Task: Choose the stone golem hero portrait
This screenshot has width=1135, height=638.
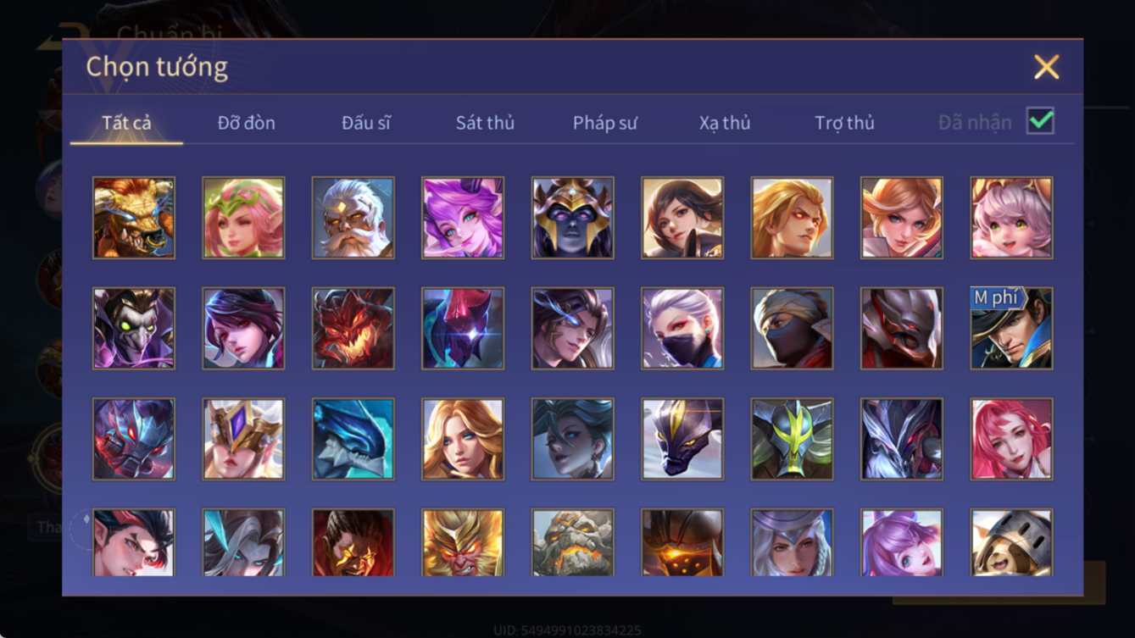Action: [x=573, y=542]
